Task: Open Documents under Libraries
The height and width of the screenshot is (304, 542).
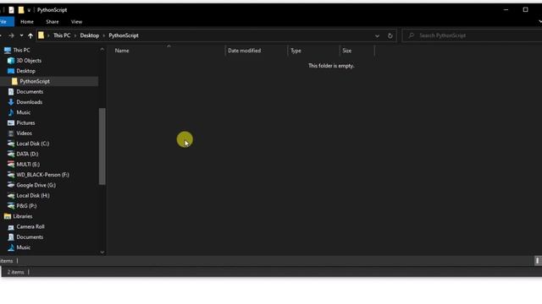Action: click(30, 236)
